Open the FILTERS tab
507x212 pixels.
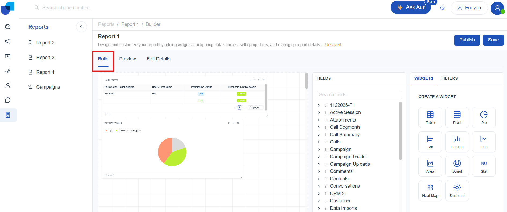[449, 78]
